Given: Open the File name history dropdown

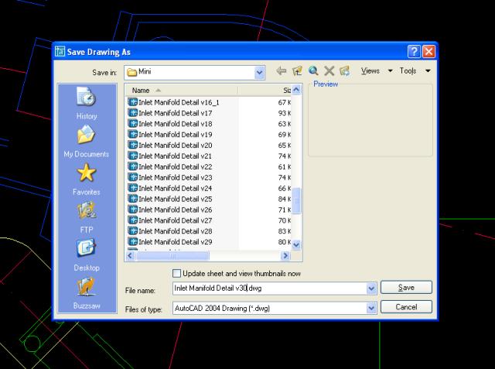Looking at the screenshot, I should pos(371,289).
